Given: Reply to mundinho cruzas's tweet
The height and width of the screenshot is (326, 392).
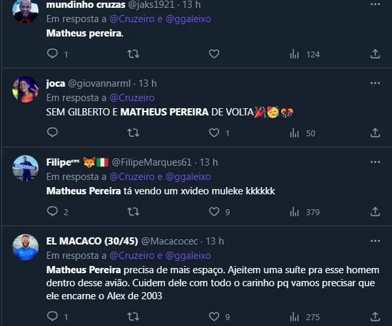Looking at the screenshot, I should (x=52, y=54).
